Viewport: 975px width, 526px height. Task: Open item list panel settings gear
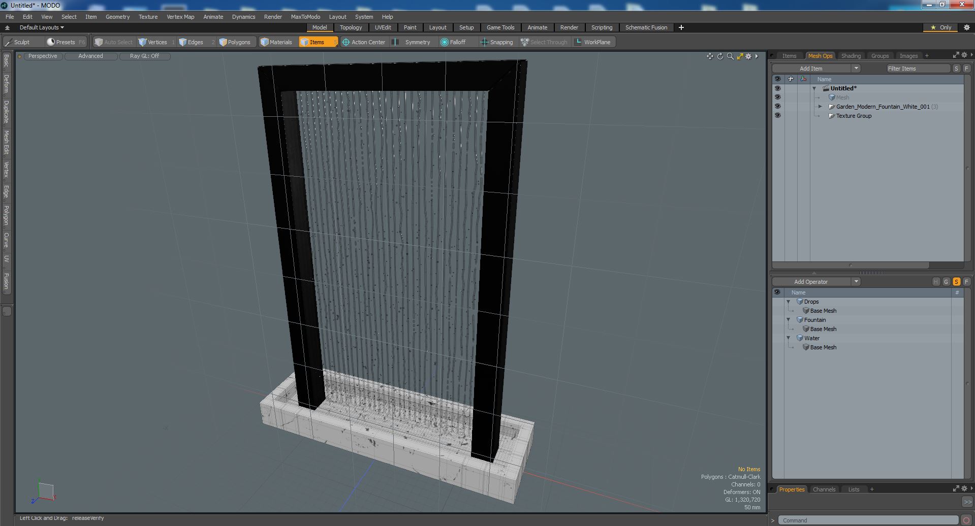tap(964, 55)
